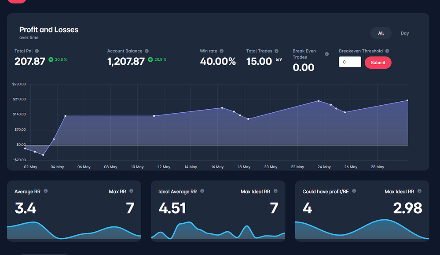Click the 20.8 % change under Total Pnl

[61, 59]
